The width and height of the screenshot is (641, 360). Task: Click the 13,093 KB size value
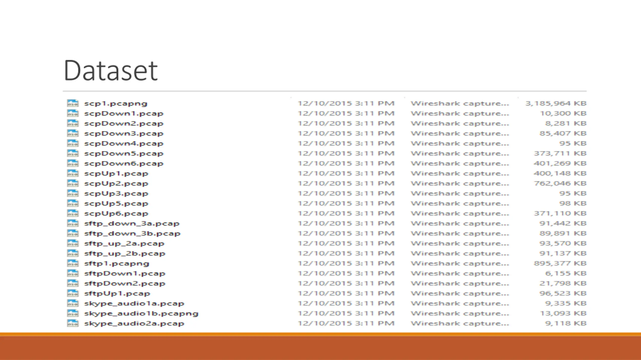click(x=563, y=313)
